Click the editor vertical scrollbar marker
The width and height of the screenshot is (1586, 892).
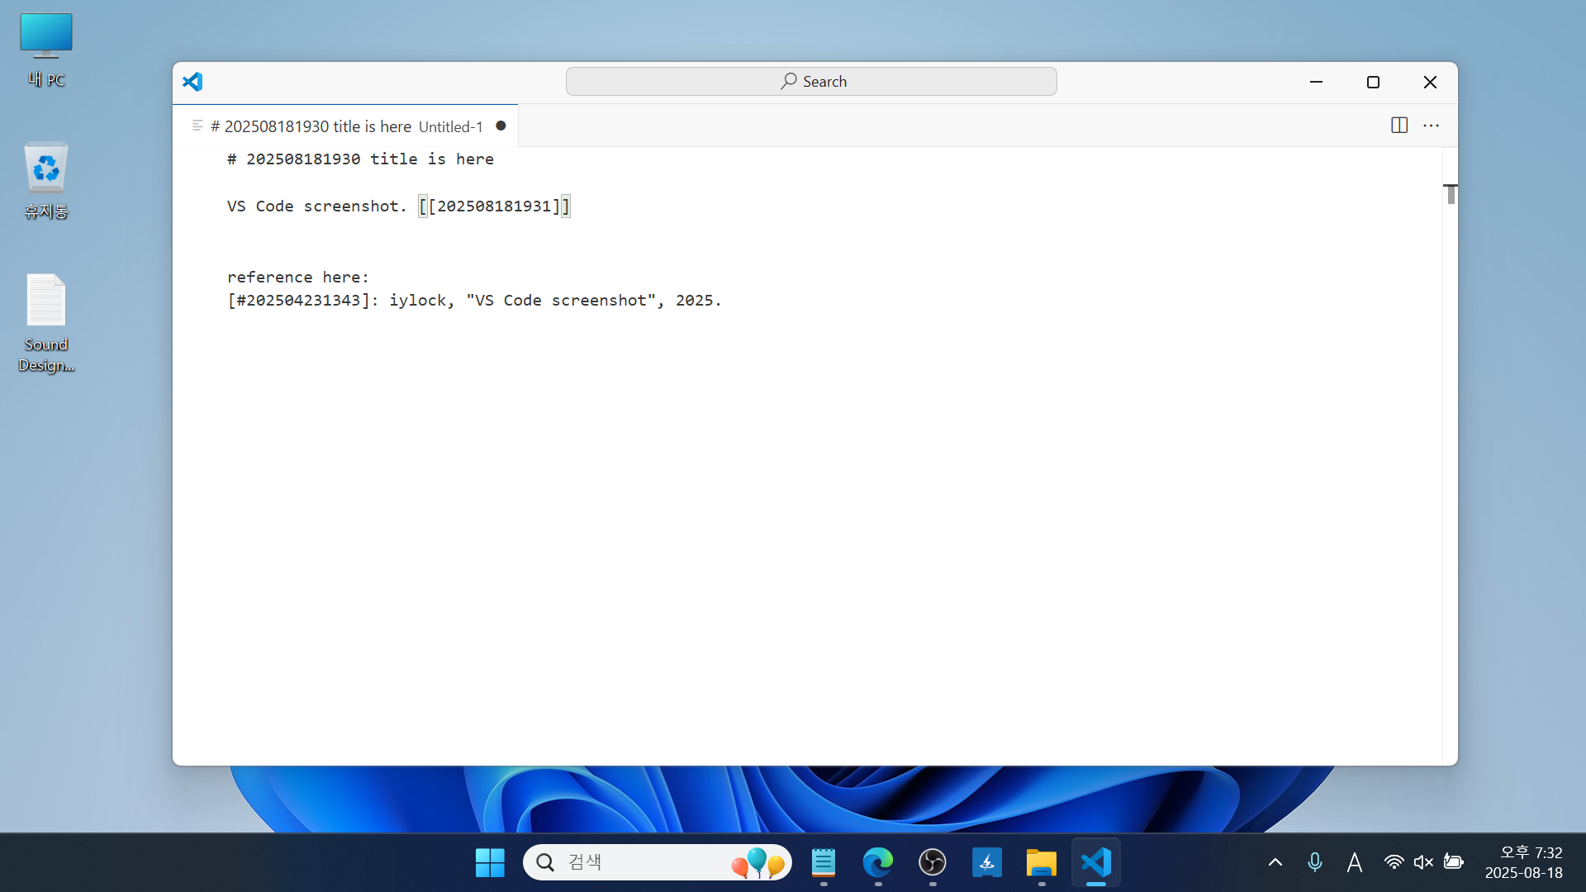(x=1451, y=194)
